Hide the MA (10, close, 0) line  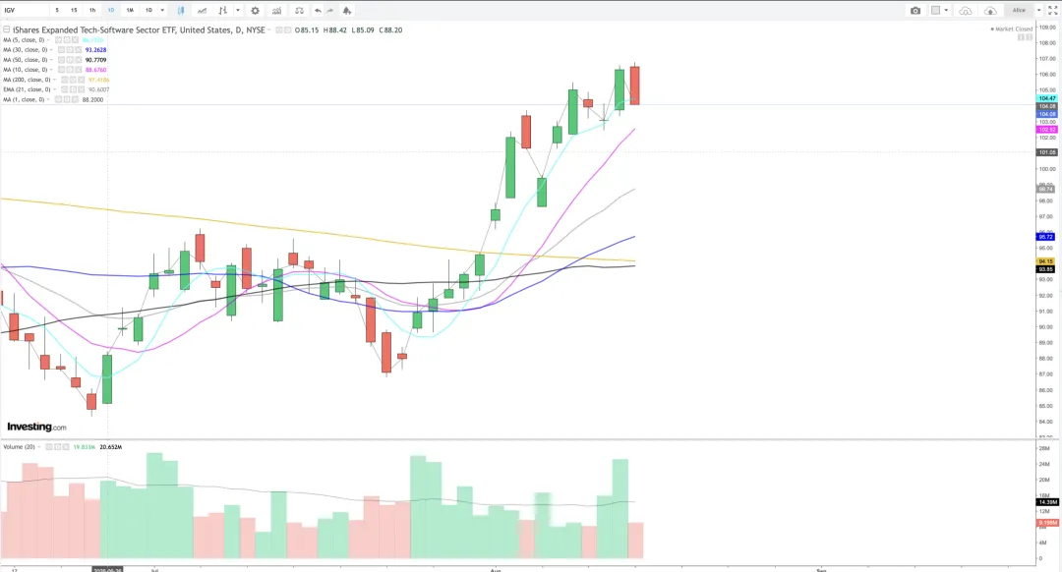[x=61, y=70]
